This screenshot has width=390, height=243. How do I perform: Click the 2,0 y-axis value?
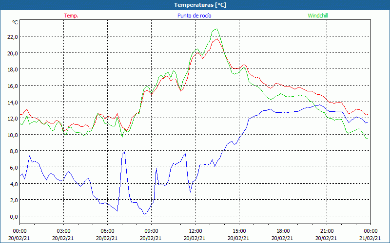coord(14,200)
